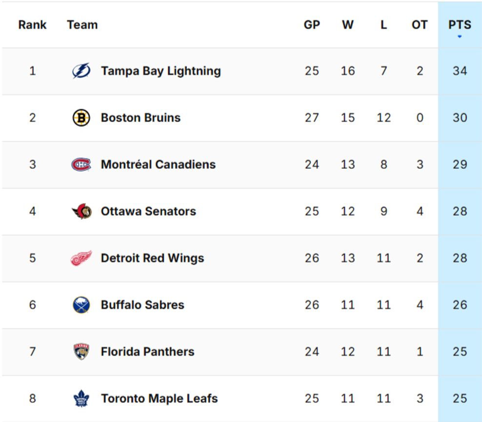Open the Boston Bruins team page
482x422 pixels.
point(141,118)
